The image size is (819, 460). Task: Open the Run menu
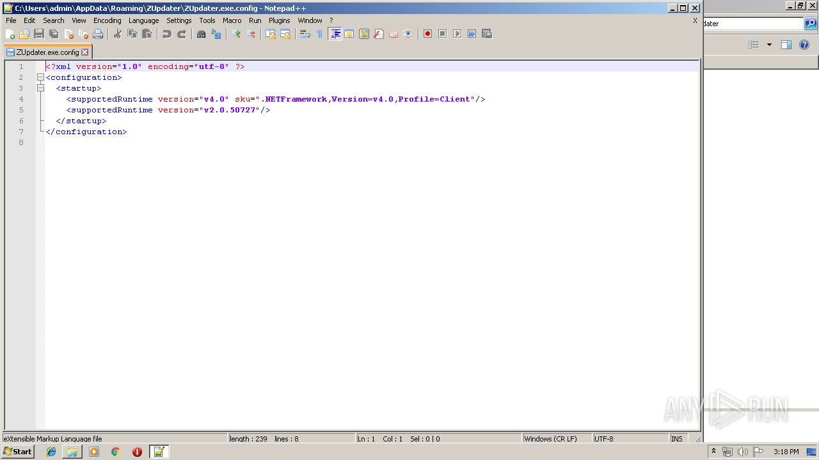point(255,20)
